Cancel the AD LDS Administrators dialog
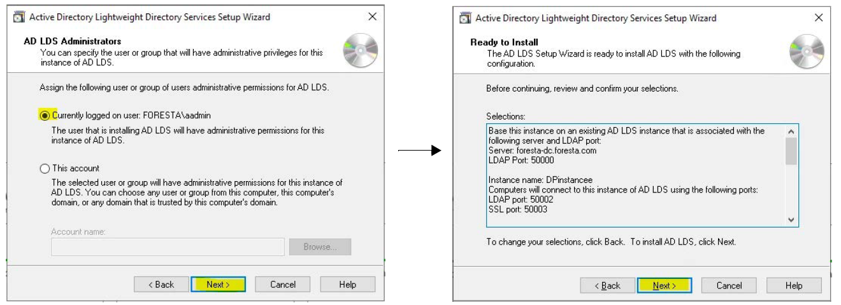The width and height of the screenshot is (841, 305). (x=282, y=285)
